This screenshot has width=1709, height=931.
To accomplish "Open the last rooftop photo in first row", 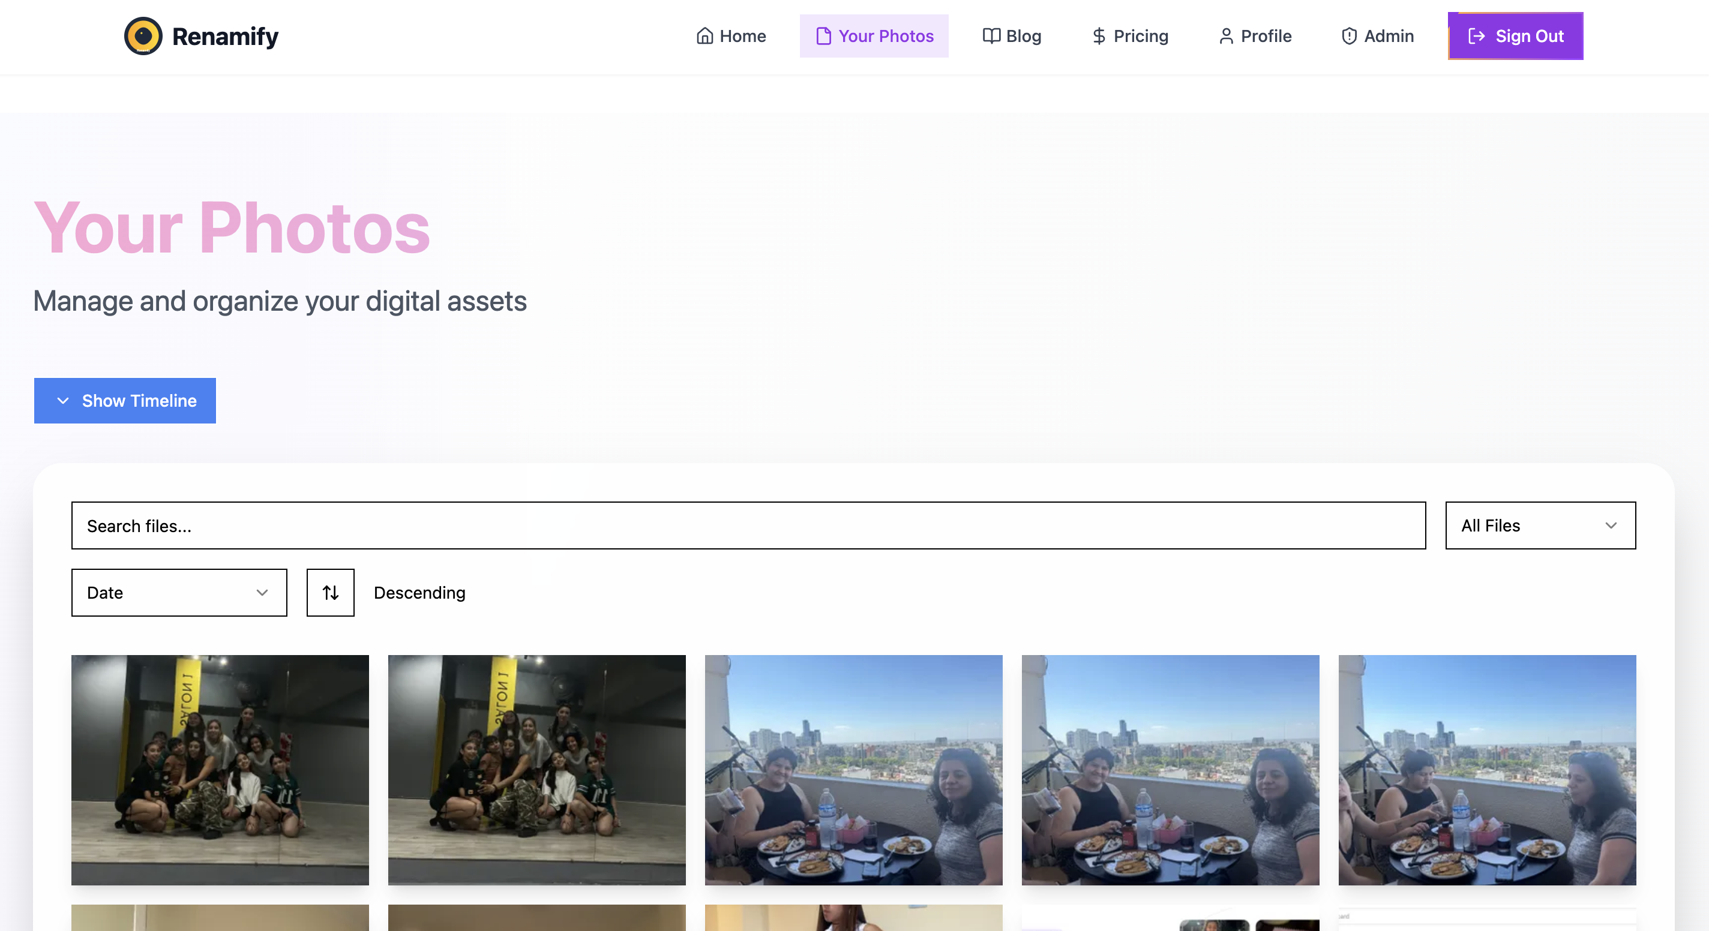I will pyautogui.click(x=1487, y=769).
